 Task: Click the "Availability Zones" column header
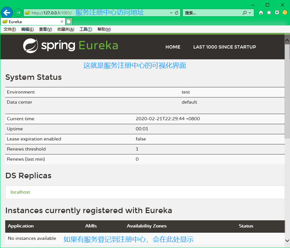(x=147, y=226)
